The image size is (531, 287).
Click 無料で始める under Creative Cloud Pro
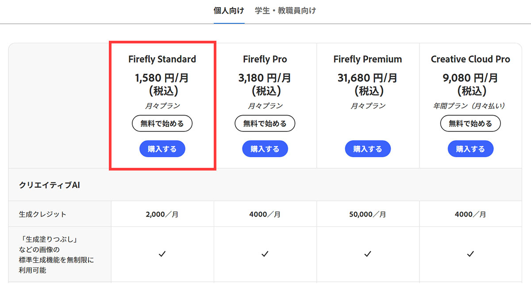pyautogui.click(x=470, y=123)
